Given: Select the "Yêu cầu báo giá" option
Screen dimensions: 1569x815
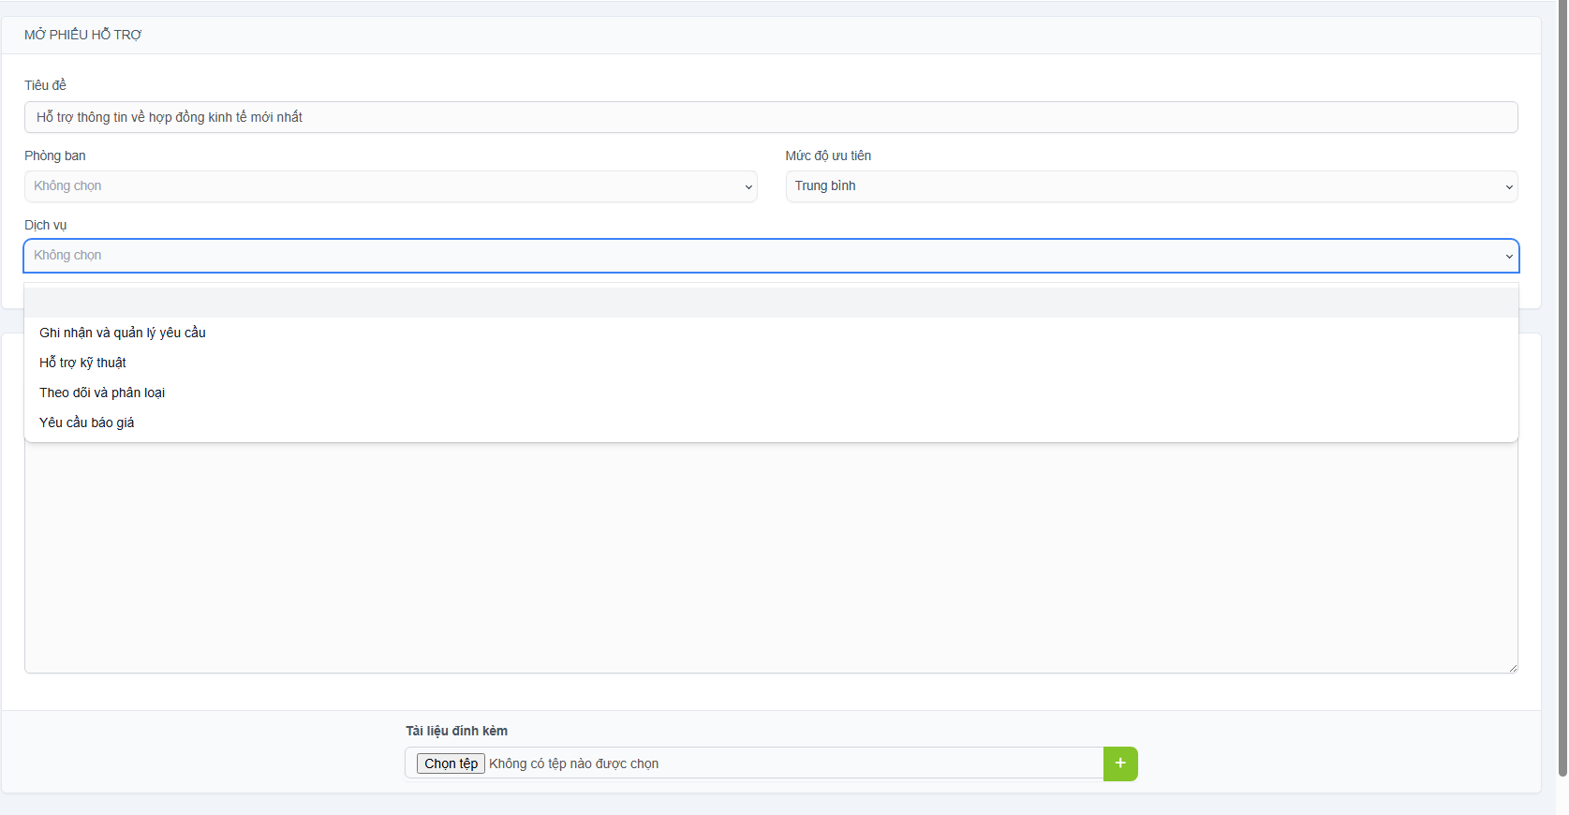Looking at the screenshot, I should (87, 422).
